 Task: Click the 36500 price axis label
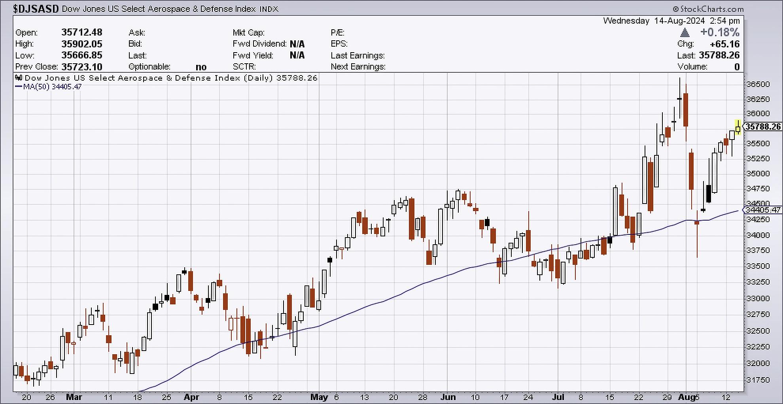click(x=758, y=84)
